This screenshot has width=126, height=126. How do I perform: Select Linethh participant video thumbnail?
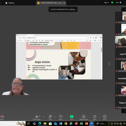(120, 42)
